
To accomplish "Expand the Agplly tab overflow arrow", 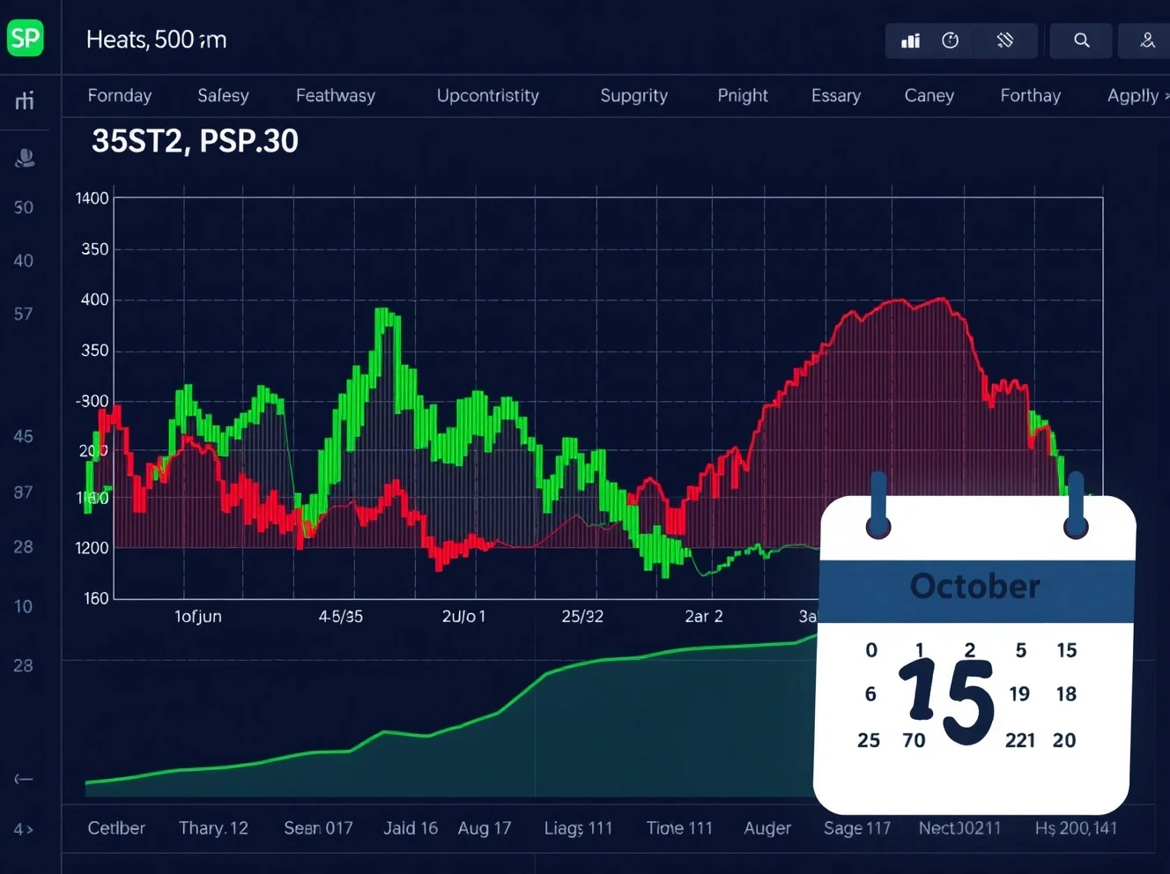I will 1165,96.
